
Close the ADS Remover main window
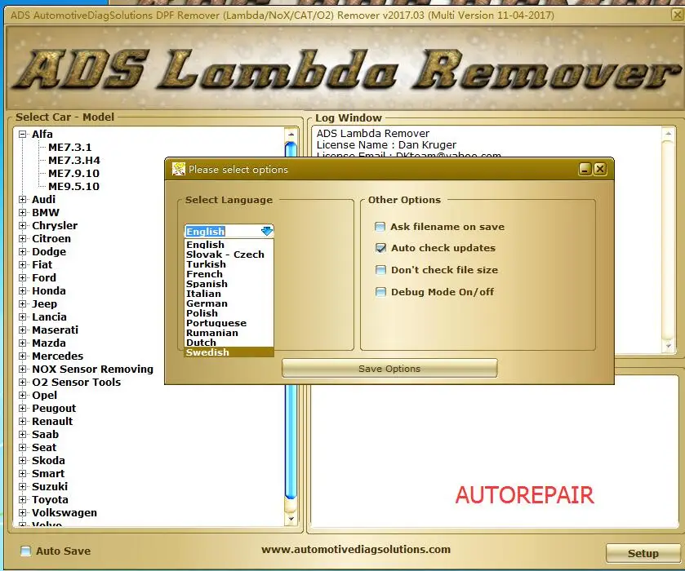678,15
